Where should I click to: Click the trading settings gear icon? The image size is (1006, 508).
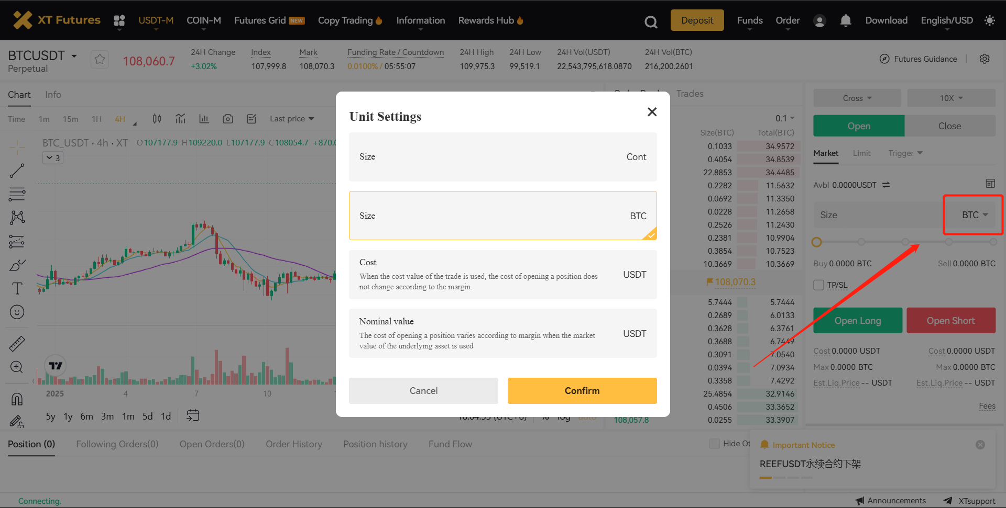985,59
